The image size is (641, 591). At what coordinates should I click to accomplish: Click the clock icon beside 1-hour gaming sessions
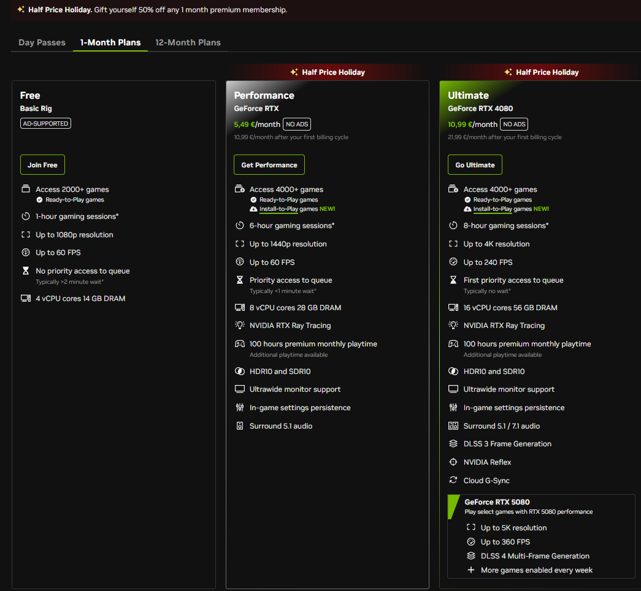tap(26, 216)
